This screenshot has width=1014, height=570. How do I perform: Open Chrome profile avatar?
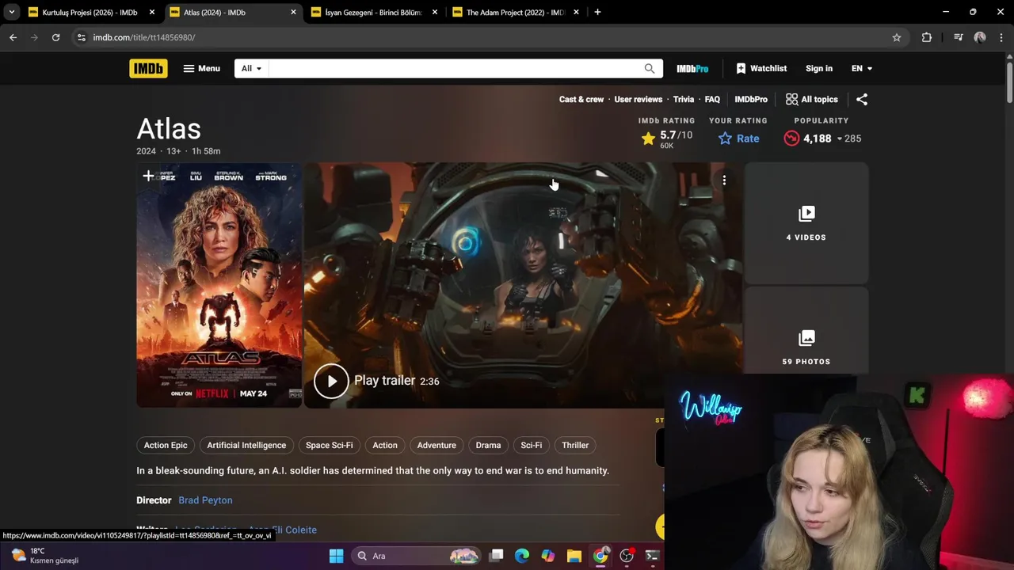(x=980, y=37)
